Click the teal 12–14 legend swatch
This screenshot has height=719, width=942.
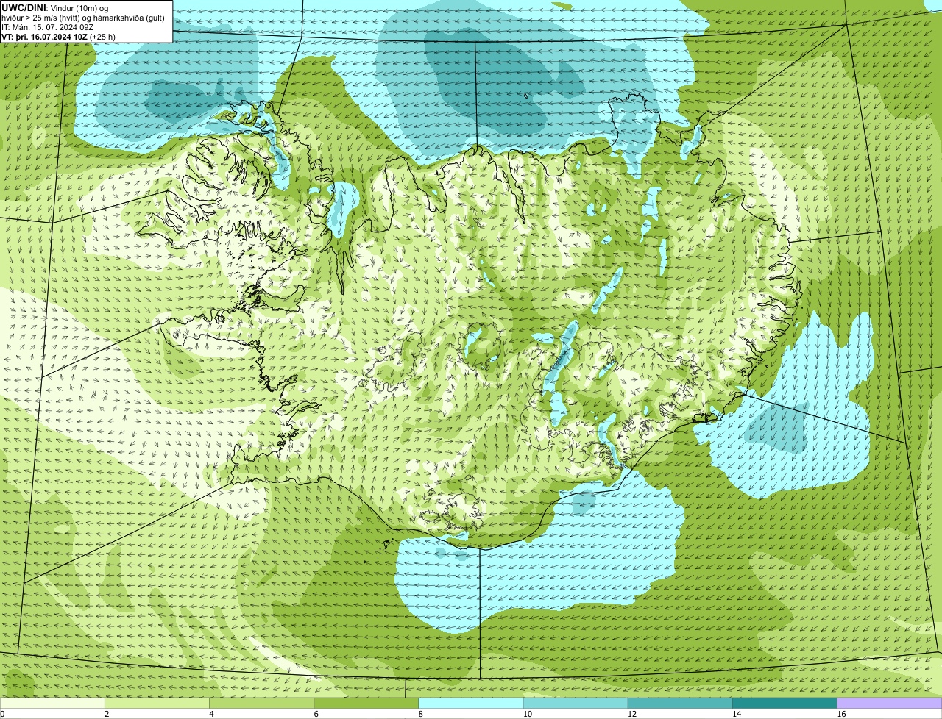(680, 703)
